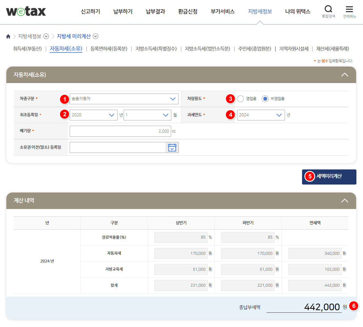
Task: Open the 환급신청 menu
Action: pos(188,12)
